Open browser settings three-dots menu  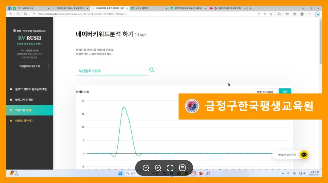point(309,14)
